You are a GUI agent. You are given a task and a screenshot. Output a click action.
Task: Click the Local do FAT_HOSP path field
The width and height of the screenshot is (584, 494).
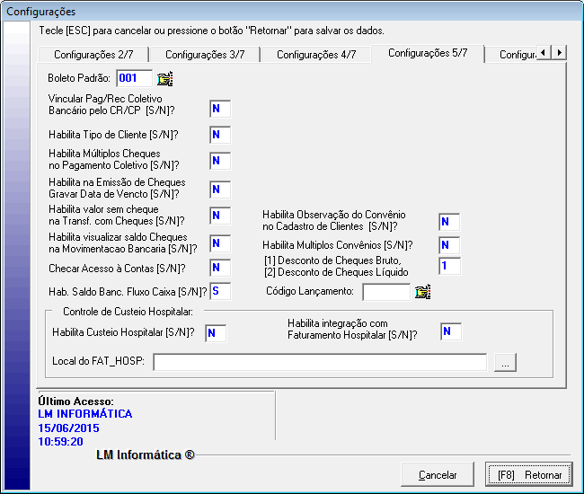(320, 363)
